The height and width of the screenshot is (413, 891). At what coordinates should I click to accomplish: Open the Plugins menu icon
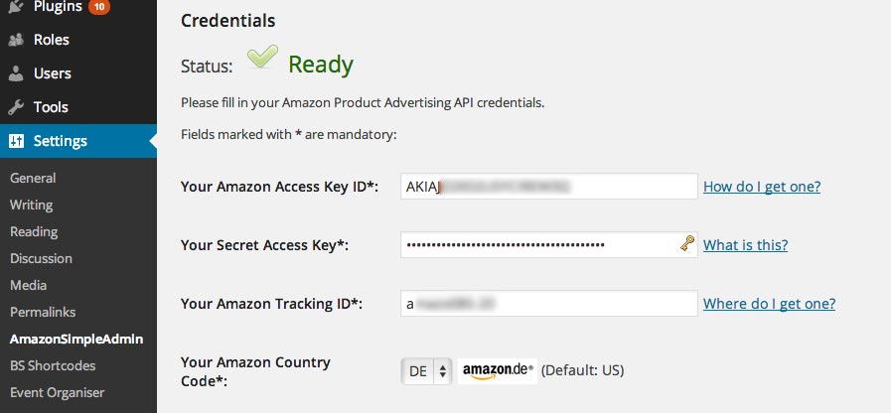(16, 6)
